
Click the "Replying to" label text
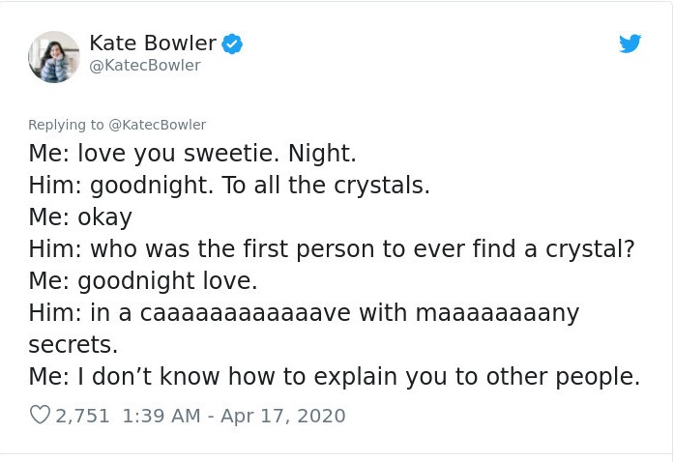66,125
